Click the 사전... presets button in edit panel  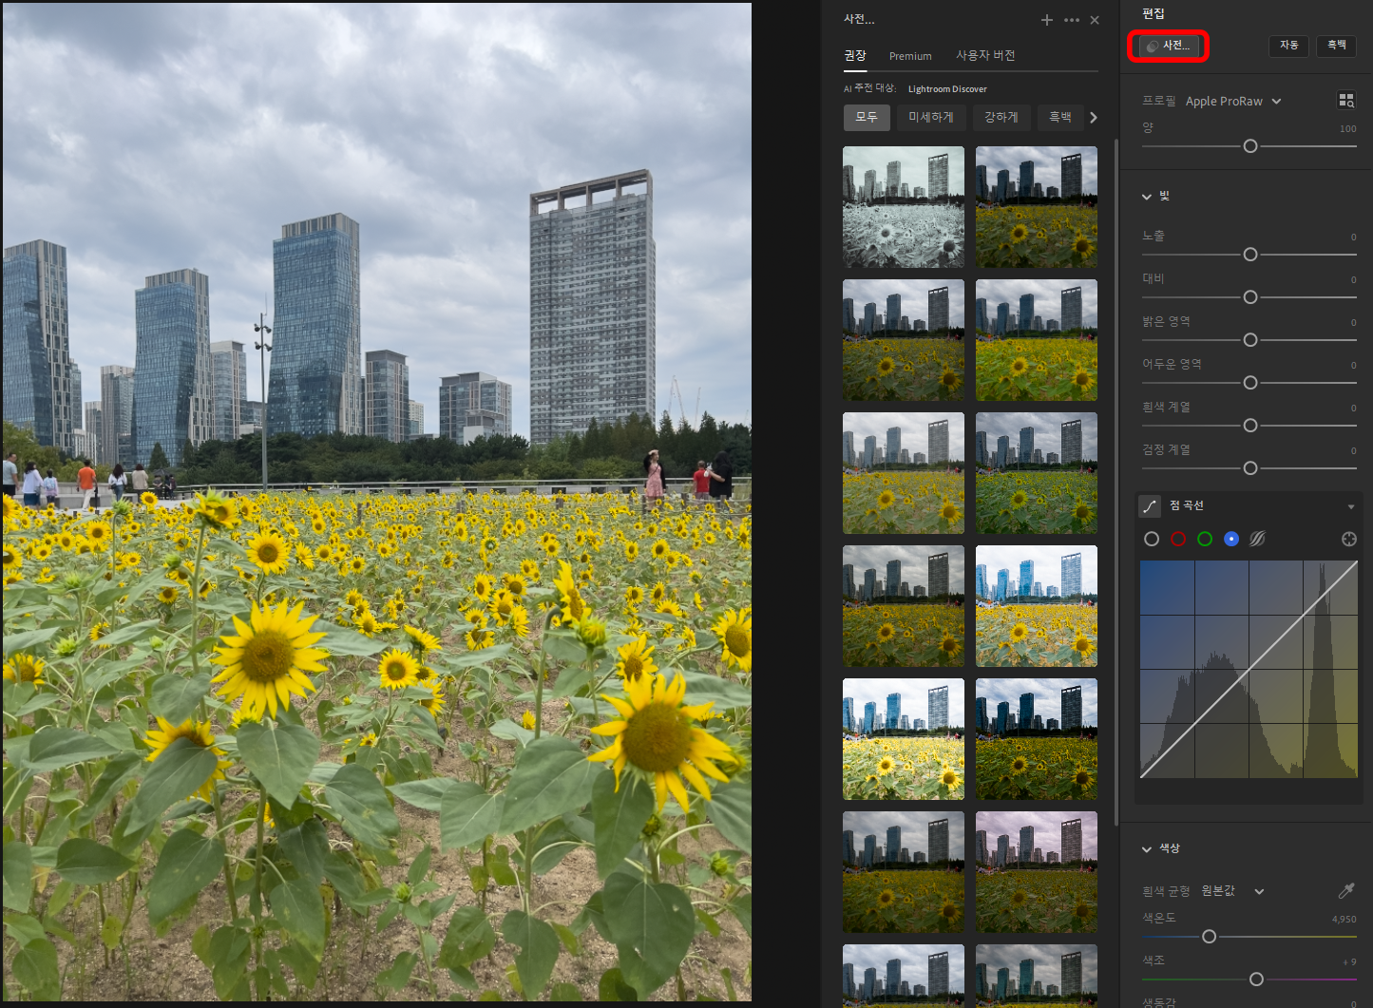click(1169, 46)
